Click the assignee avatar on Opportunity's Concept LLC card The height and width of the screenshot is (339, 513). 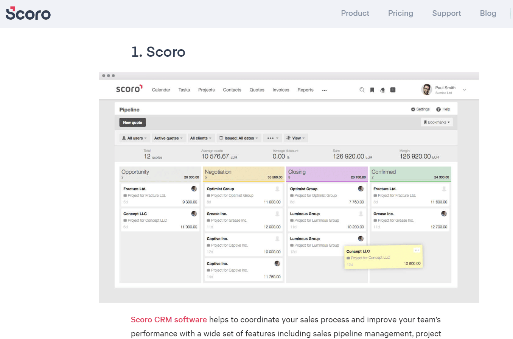click(x=194, y=213)
